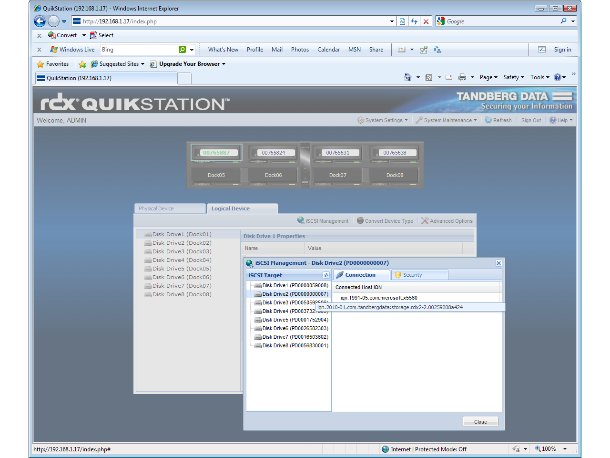Open the Convert toolbar button

coord(63,35)
